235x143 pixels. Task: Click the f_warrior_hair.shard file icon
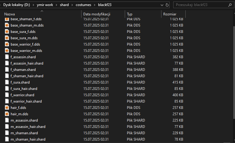click(7, 101)
